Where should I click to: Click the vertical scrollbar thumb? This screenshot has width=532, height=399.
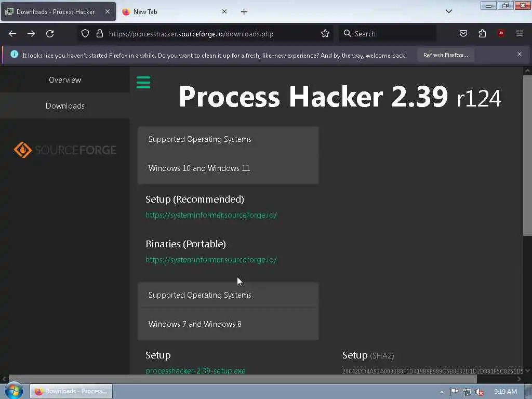point(527,155)
